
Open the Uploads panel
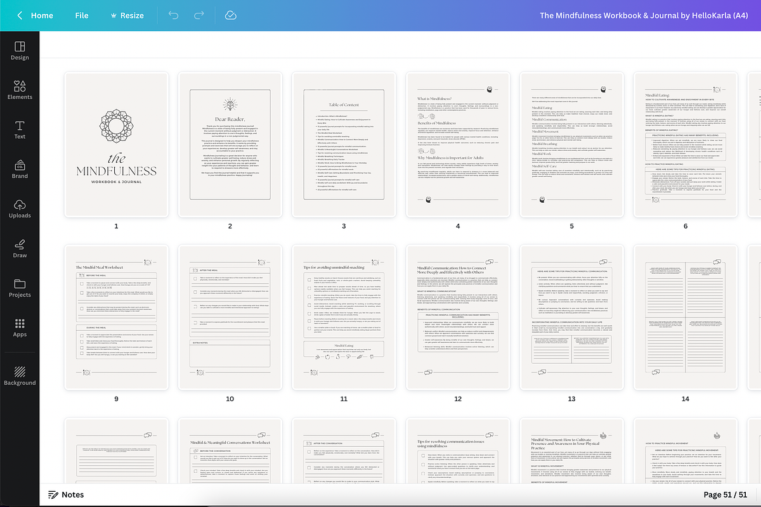pos(20,209)
